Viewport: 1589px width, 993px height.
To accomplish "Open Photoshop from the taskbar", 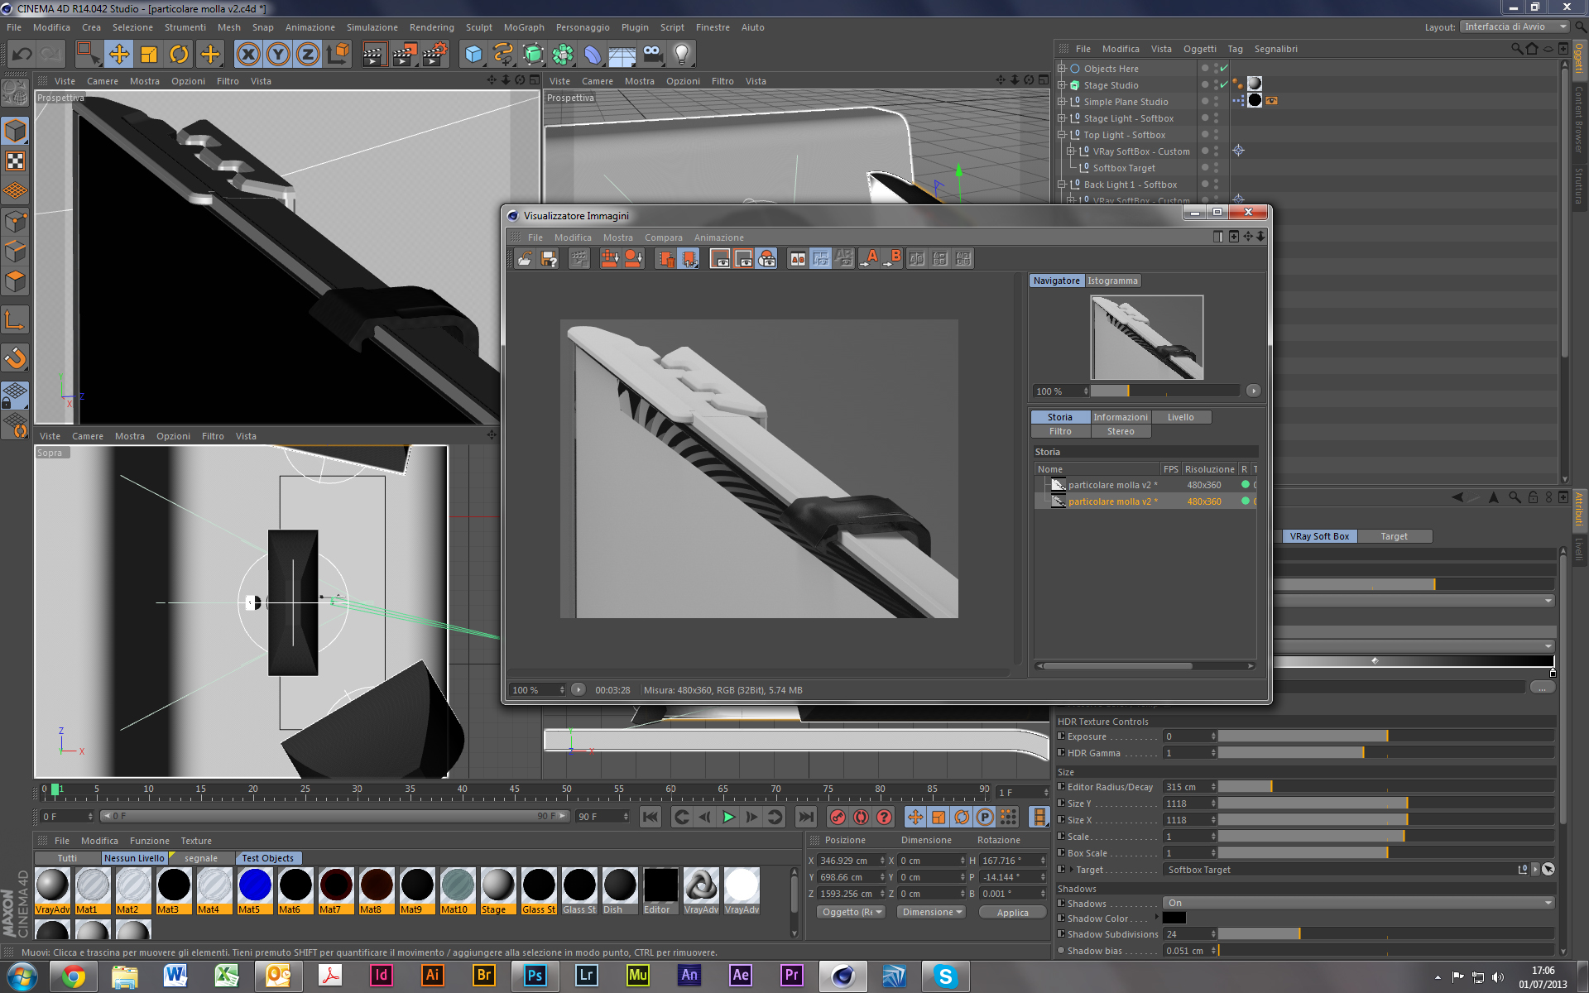I will click(534, 976).
